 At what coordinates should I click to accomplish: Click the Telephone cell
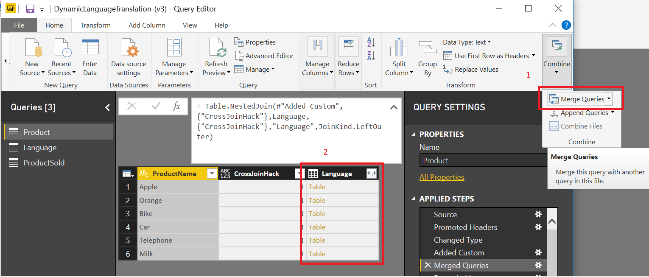(x=178, y=240)
